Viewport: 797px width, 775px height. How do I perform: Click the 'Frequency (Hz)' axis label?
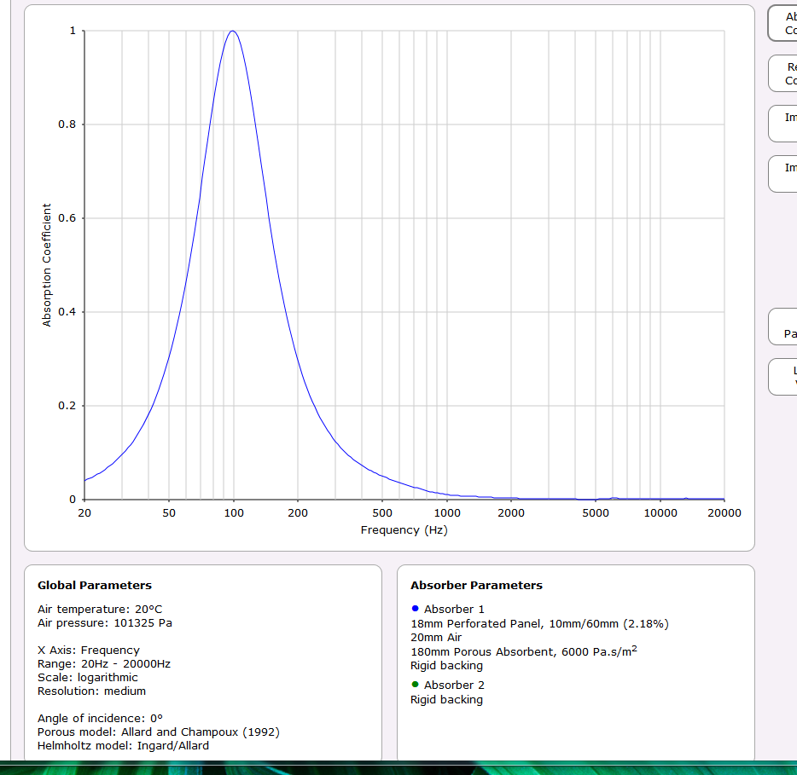pos(404,530)
